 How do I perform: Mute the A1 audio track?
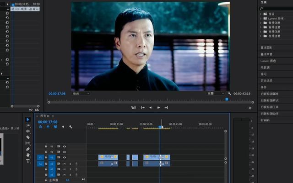pyautogui.click(x=65, y=163)
